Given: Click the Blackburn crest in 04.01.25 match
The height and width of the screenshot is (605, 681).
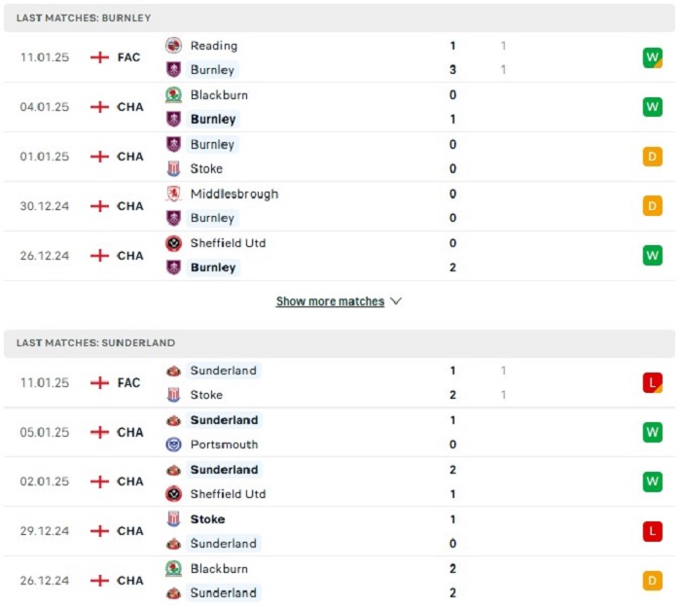Looking at the screenshot, I should pos(173,95).
